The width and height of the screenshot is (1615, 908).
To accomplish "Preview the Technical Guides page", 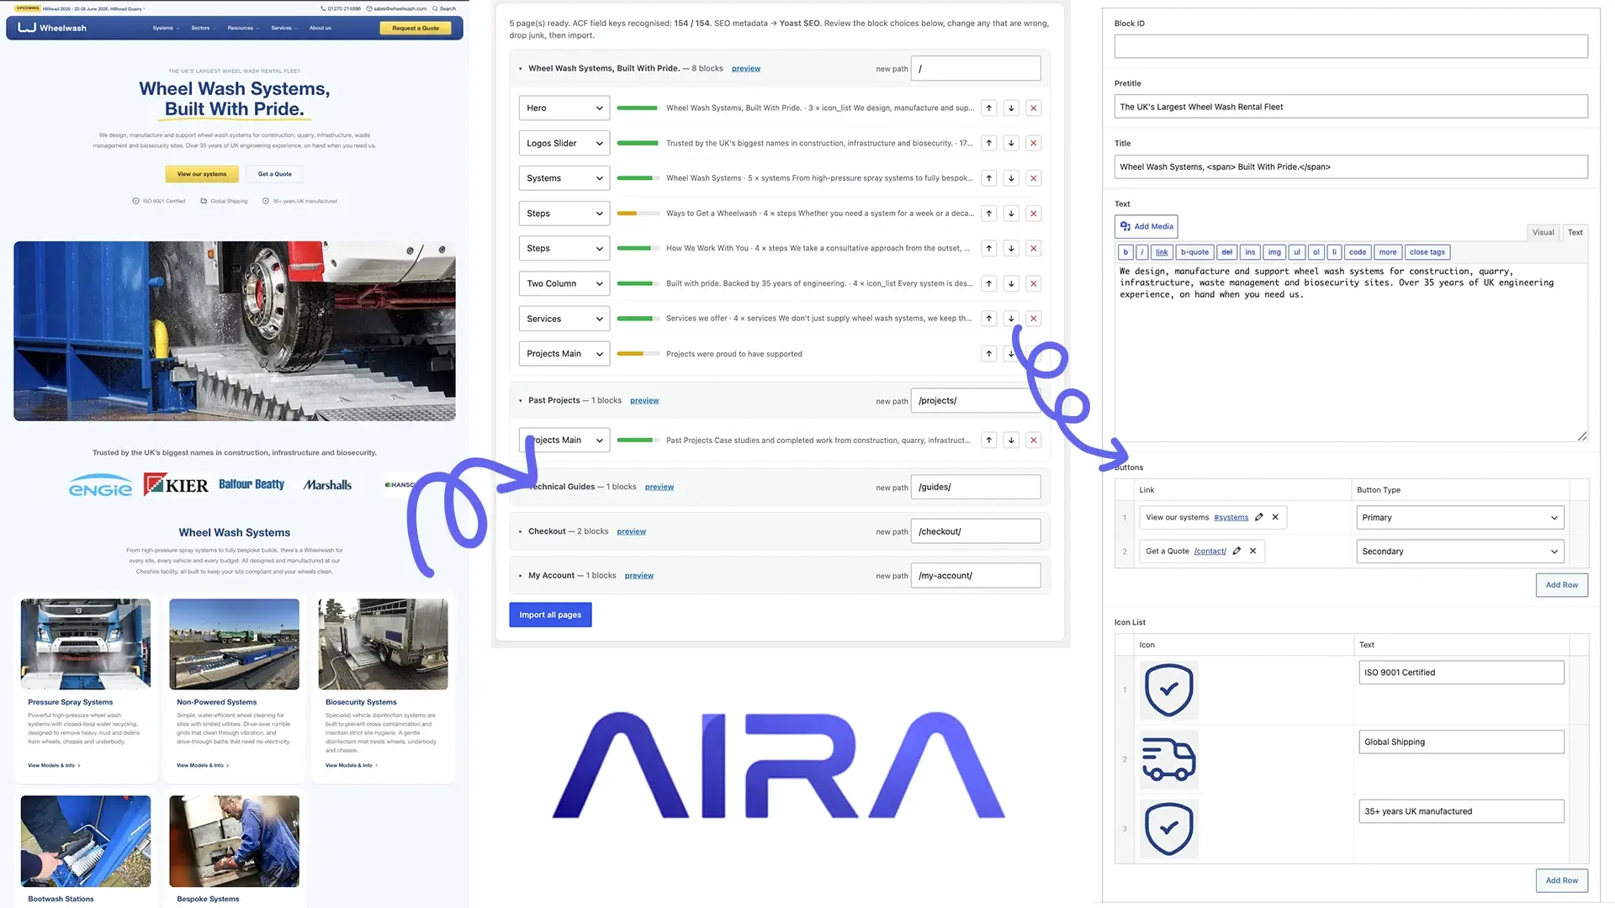I will pyautogui.click(x=659, y=487).
